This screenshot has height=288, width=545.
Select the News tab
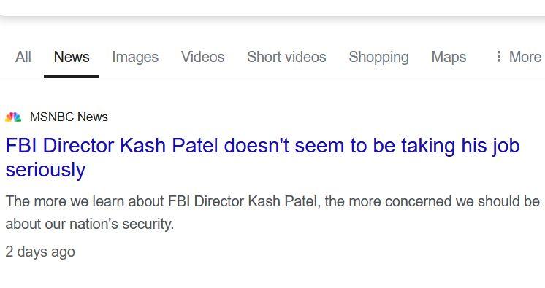[72, 57]
